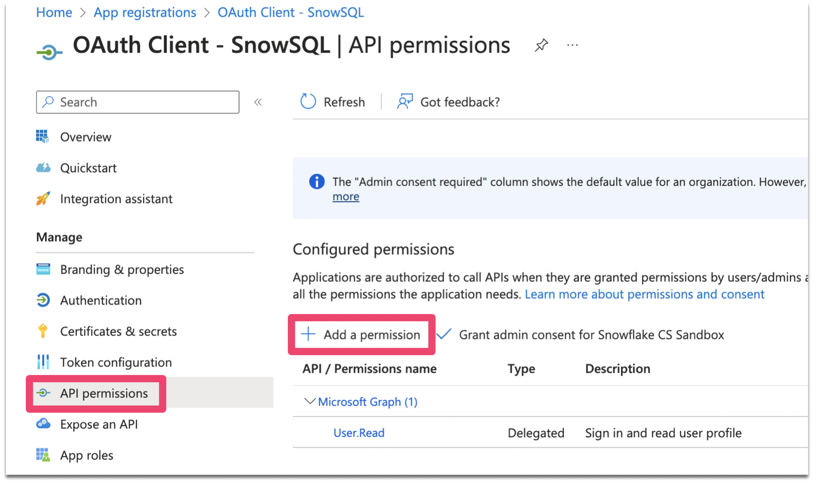Select the Integration assistant rocket icon
The image size is (816, 485).
tap(44, 198)
